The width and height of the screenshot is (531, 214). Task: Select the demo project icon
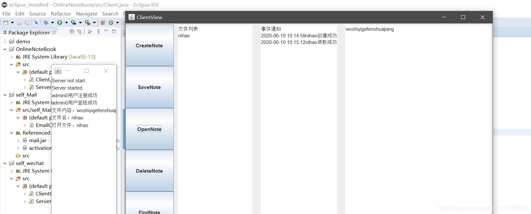(x=12, y=41)
